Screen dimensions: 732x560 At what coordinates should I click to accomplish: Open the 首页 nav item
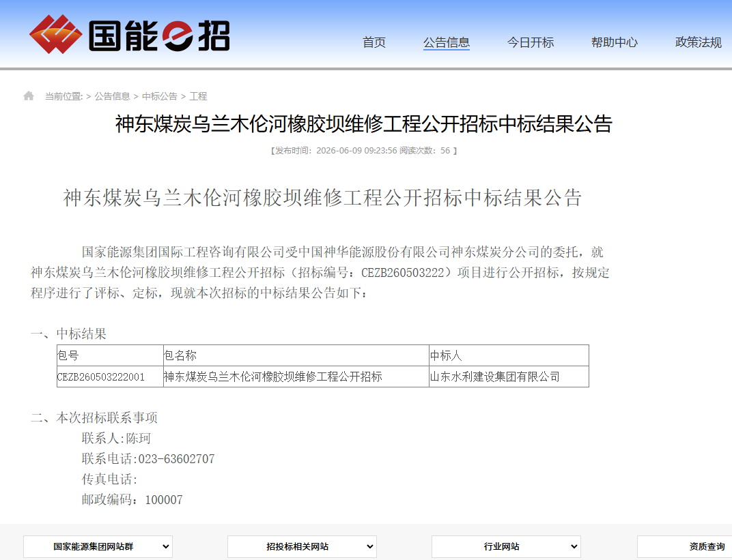pos(374,42)
